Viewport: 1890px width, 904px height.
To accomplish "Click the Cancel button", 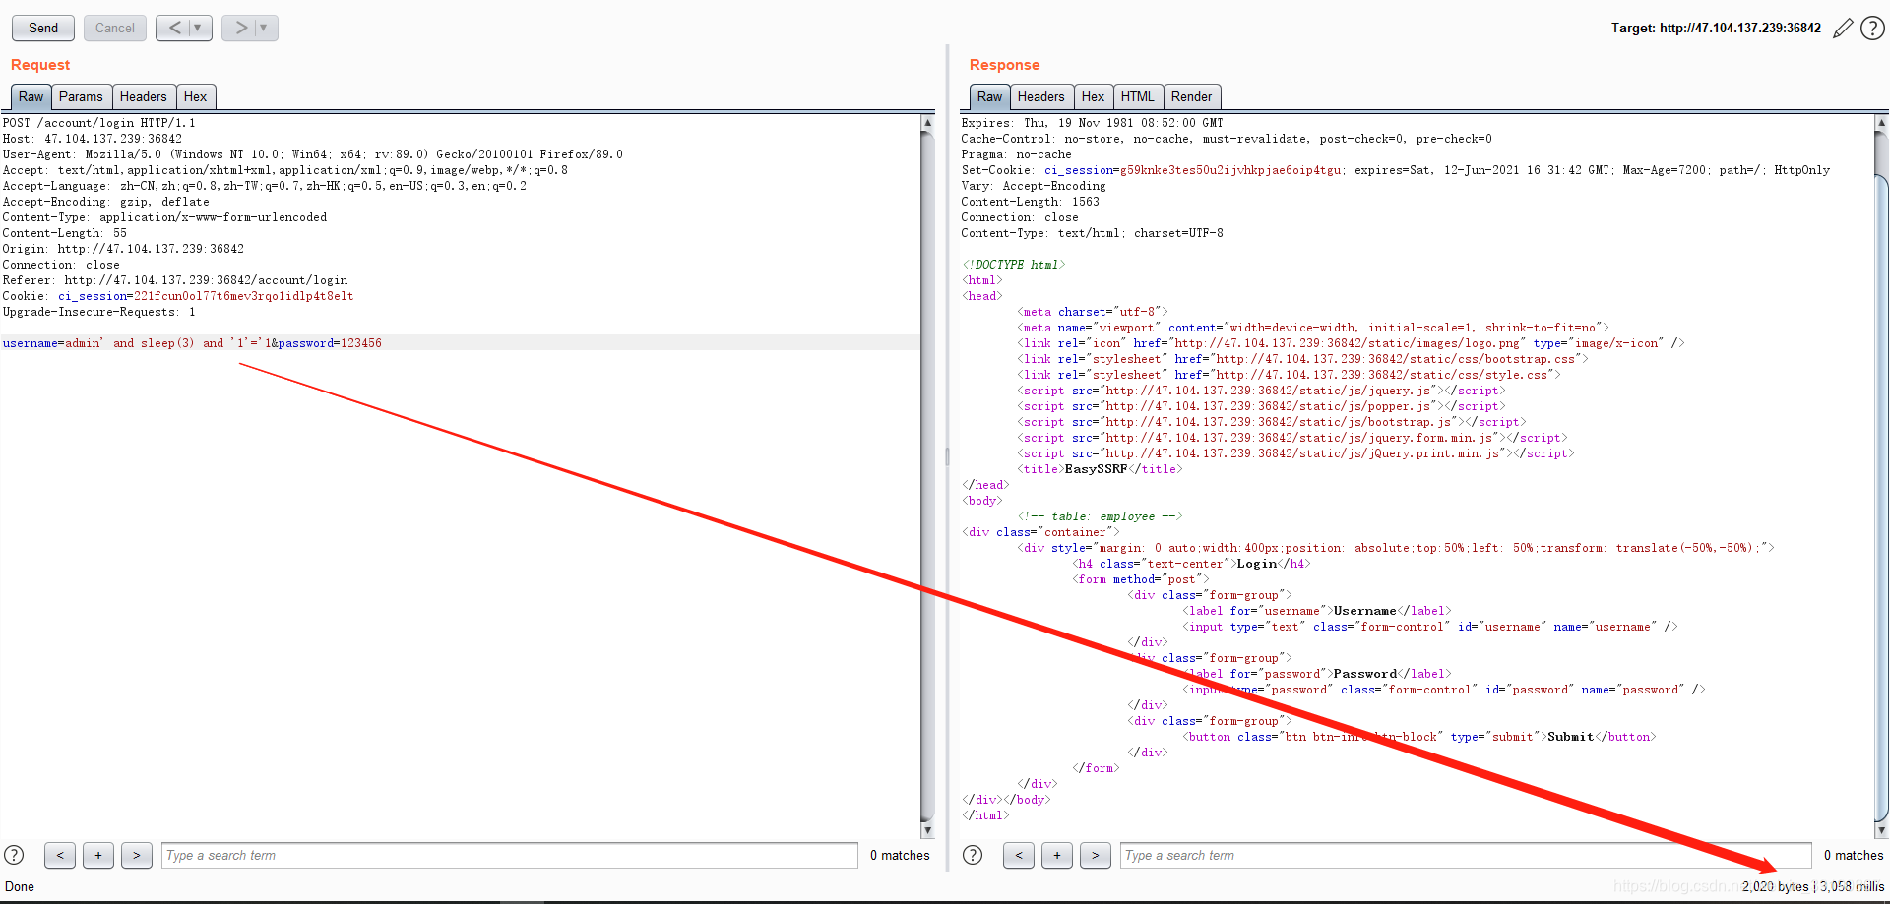I will click(114, 28).
